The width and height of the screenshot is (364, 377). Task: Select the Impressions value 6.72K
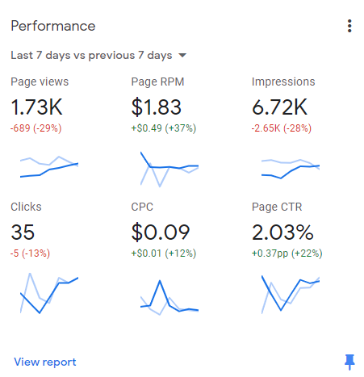pyautogui.click(x=279, y=107)
